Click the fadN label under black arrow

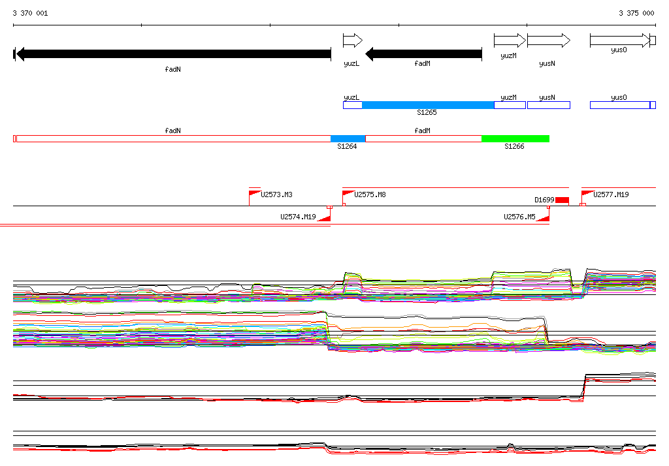(172, 69)
